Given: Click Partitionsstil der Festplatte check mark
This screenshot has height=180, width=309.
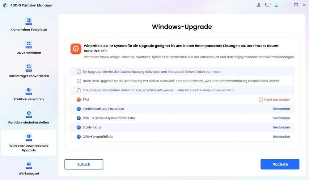Looking at the screenshot, I should tap(78, 109).
